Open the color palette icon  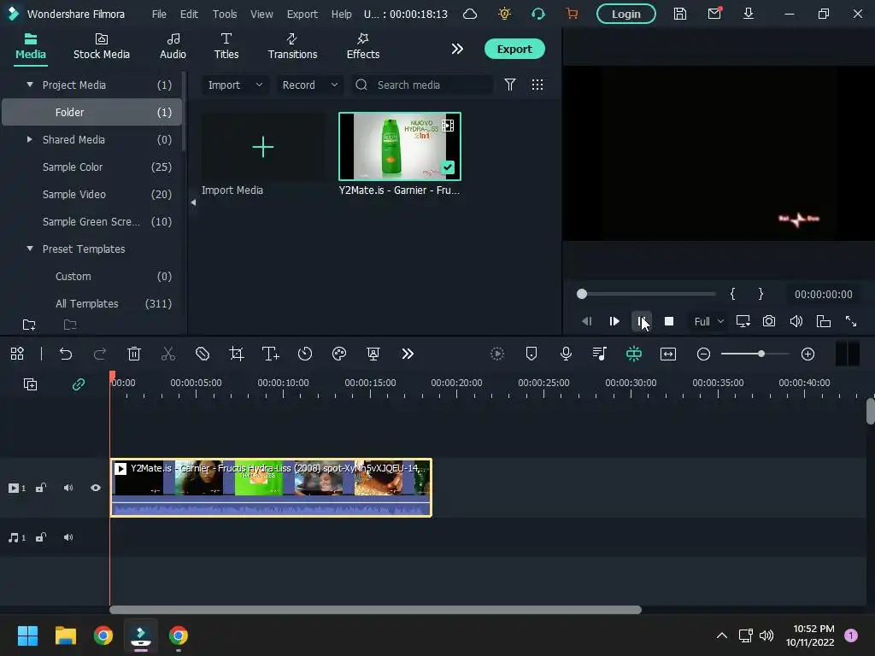pyautogui.click(x=339, y=354)
